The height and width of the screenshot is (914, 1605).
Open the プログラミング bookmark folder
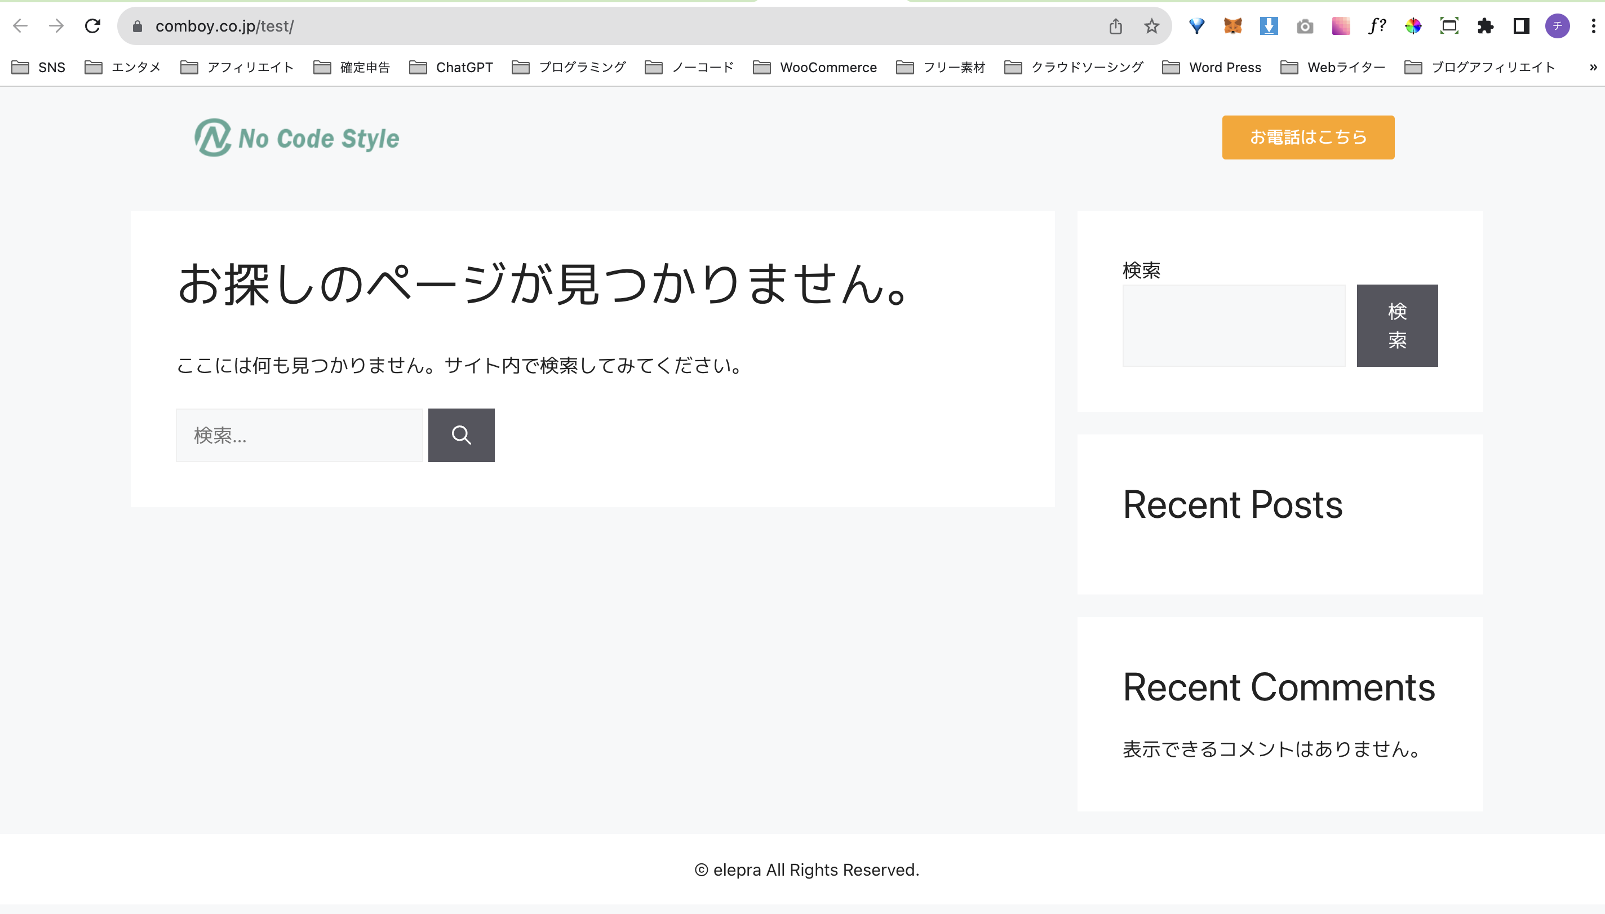click(x=569, y=67)
